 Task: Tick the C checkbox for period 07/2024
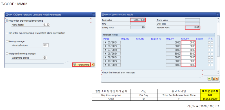[x=212, y=50]
